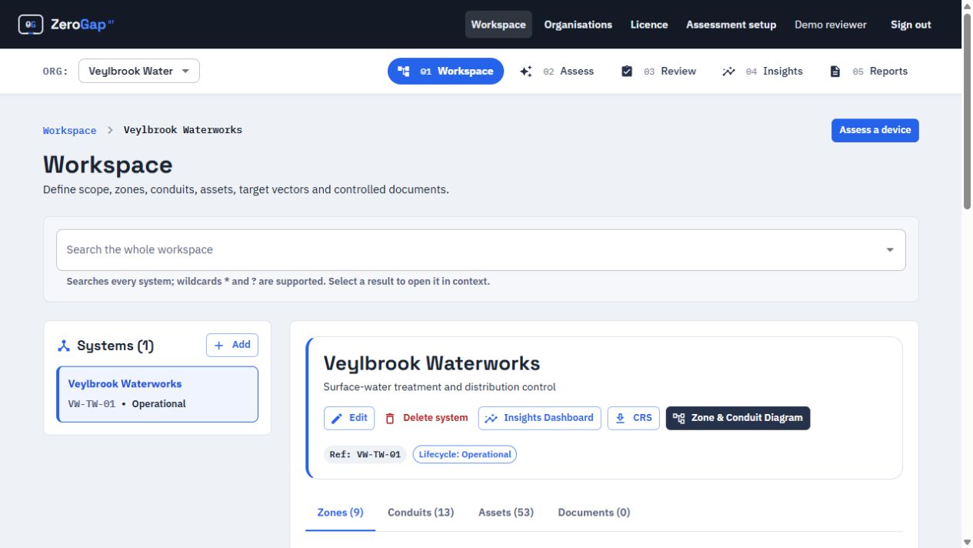This screenshot has width=973, height=548.
Task: Click the chart icon on Insights Dashboard
Action: [491, 419]
